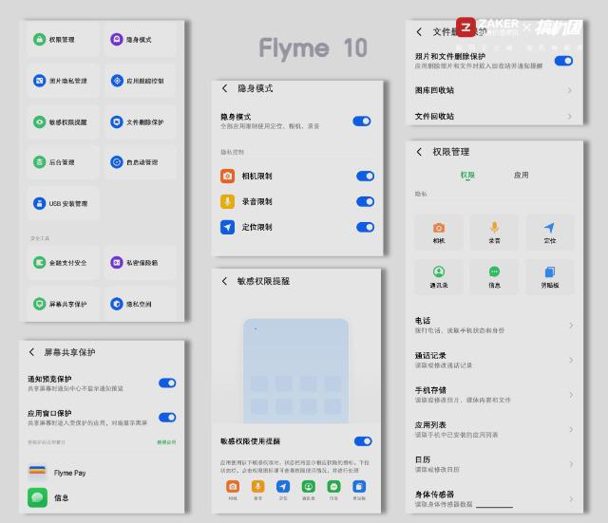
Task: Toggle the 定位限制 switch
Action: [x=365, y=227]
